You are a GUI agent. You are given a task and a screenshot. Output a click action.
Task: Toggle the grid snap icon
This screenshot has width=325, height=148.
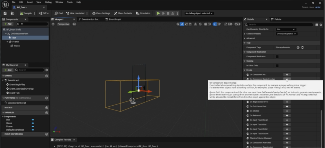coord(206,24)
